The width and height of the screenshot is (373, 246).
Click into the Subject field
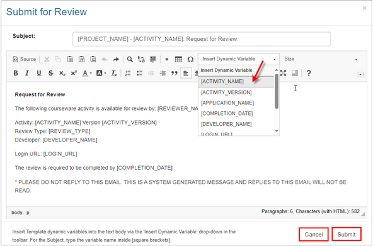point(202,39)
